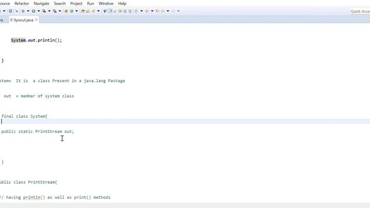Click the 'java.lang Package' comment text

104,81
